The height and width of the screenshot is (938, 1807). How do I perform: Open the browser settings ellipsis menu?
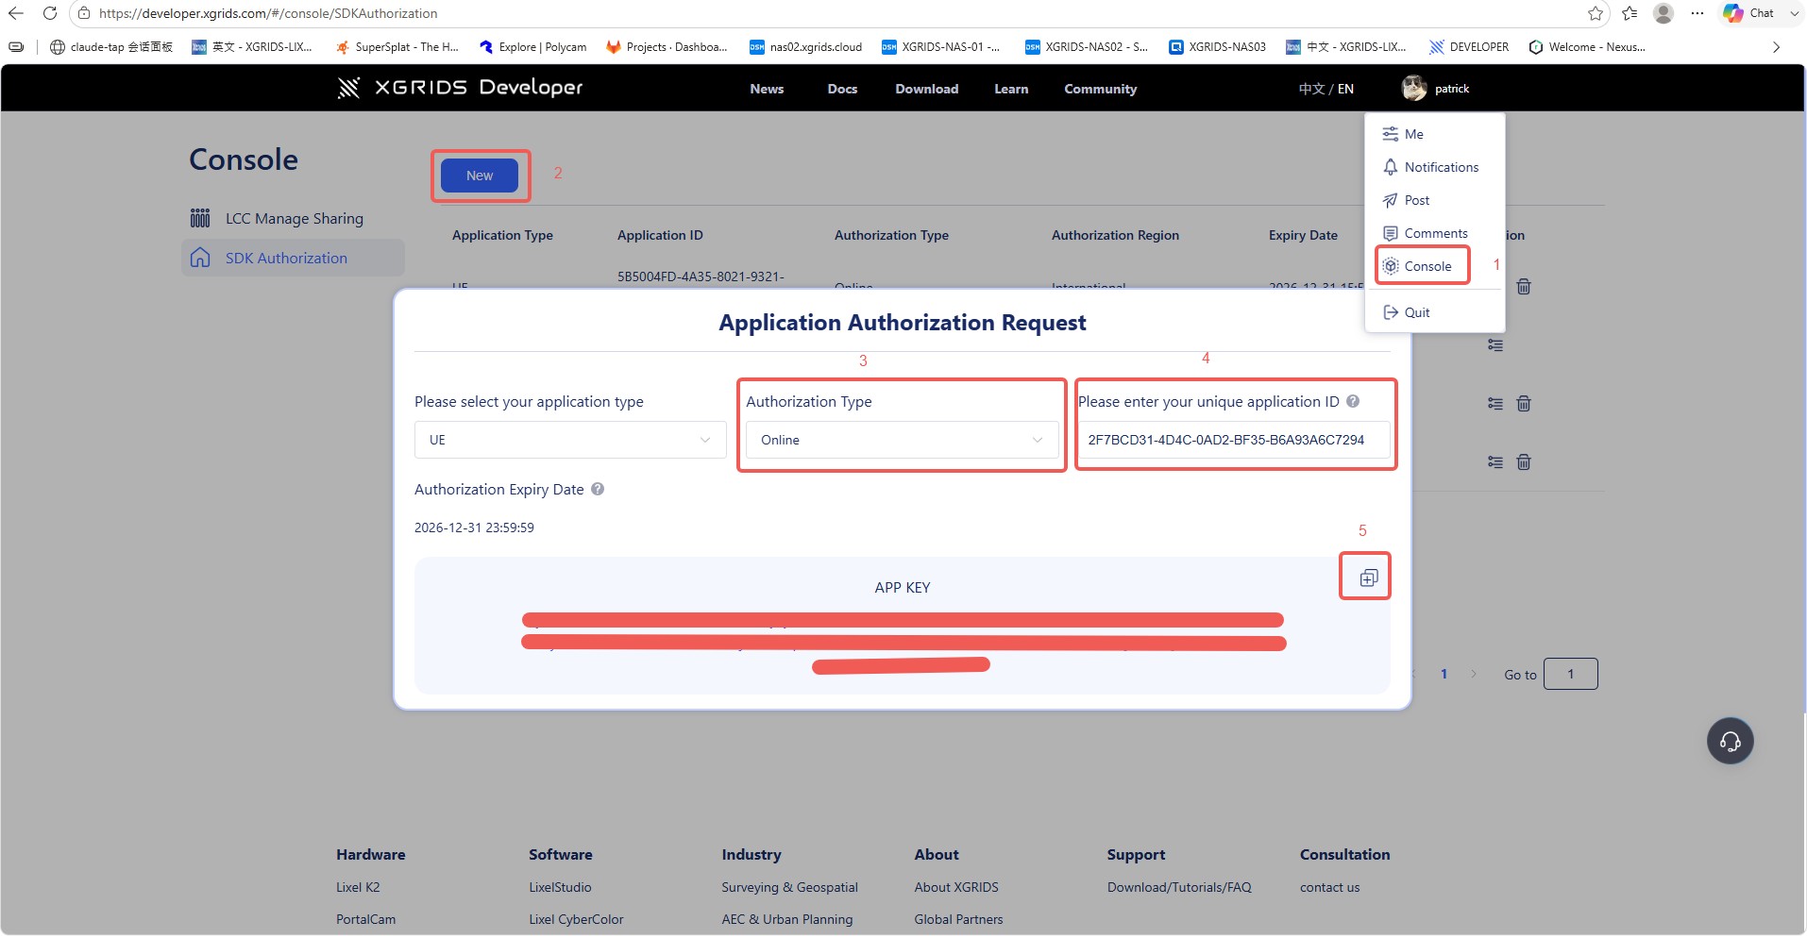click(x=1697, y=13)
